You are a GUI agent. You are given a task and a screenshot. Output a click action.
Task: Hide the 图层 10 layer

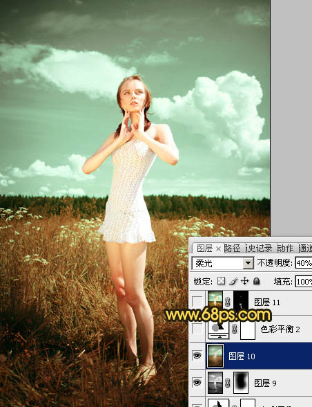(197, 355)
